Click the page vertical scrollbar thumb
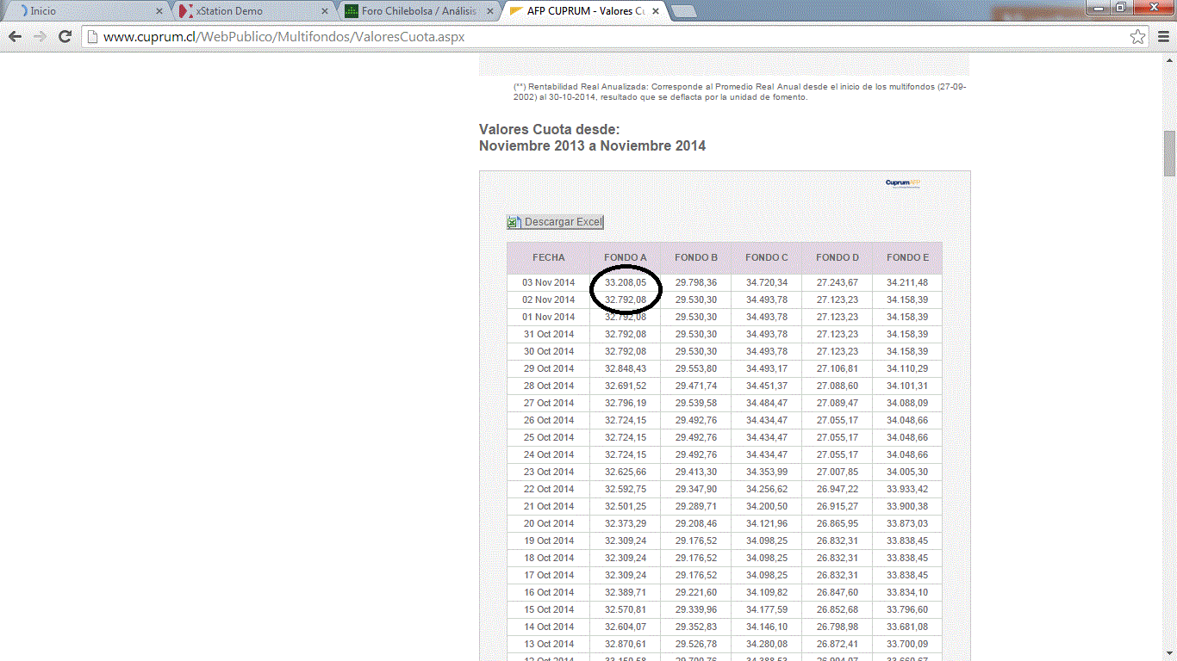1177x661 pixels. point(1169,152)
